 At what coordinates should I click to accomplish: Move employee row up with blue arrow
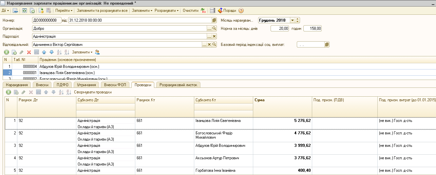tap(44, 52)
